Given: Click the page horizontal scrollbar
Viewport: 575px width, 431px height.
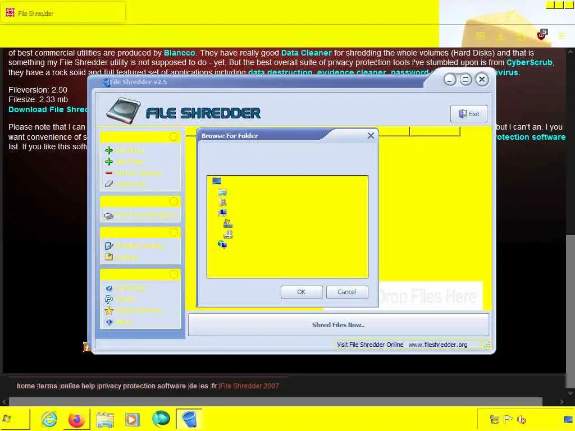Looking at the screenshot, I should point(275,402).
